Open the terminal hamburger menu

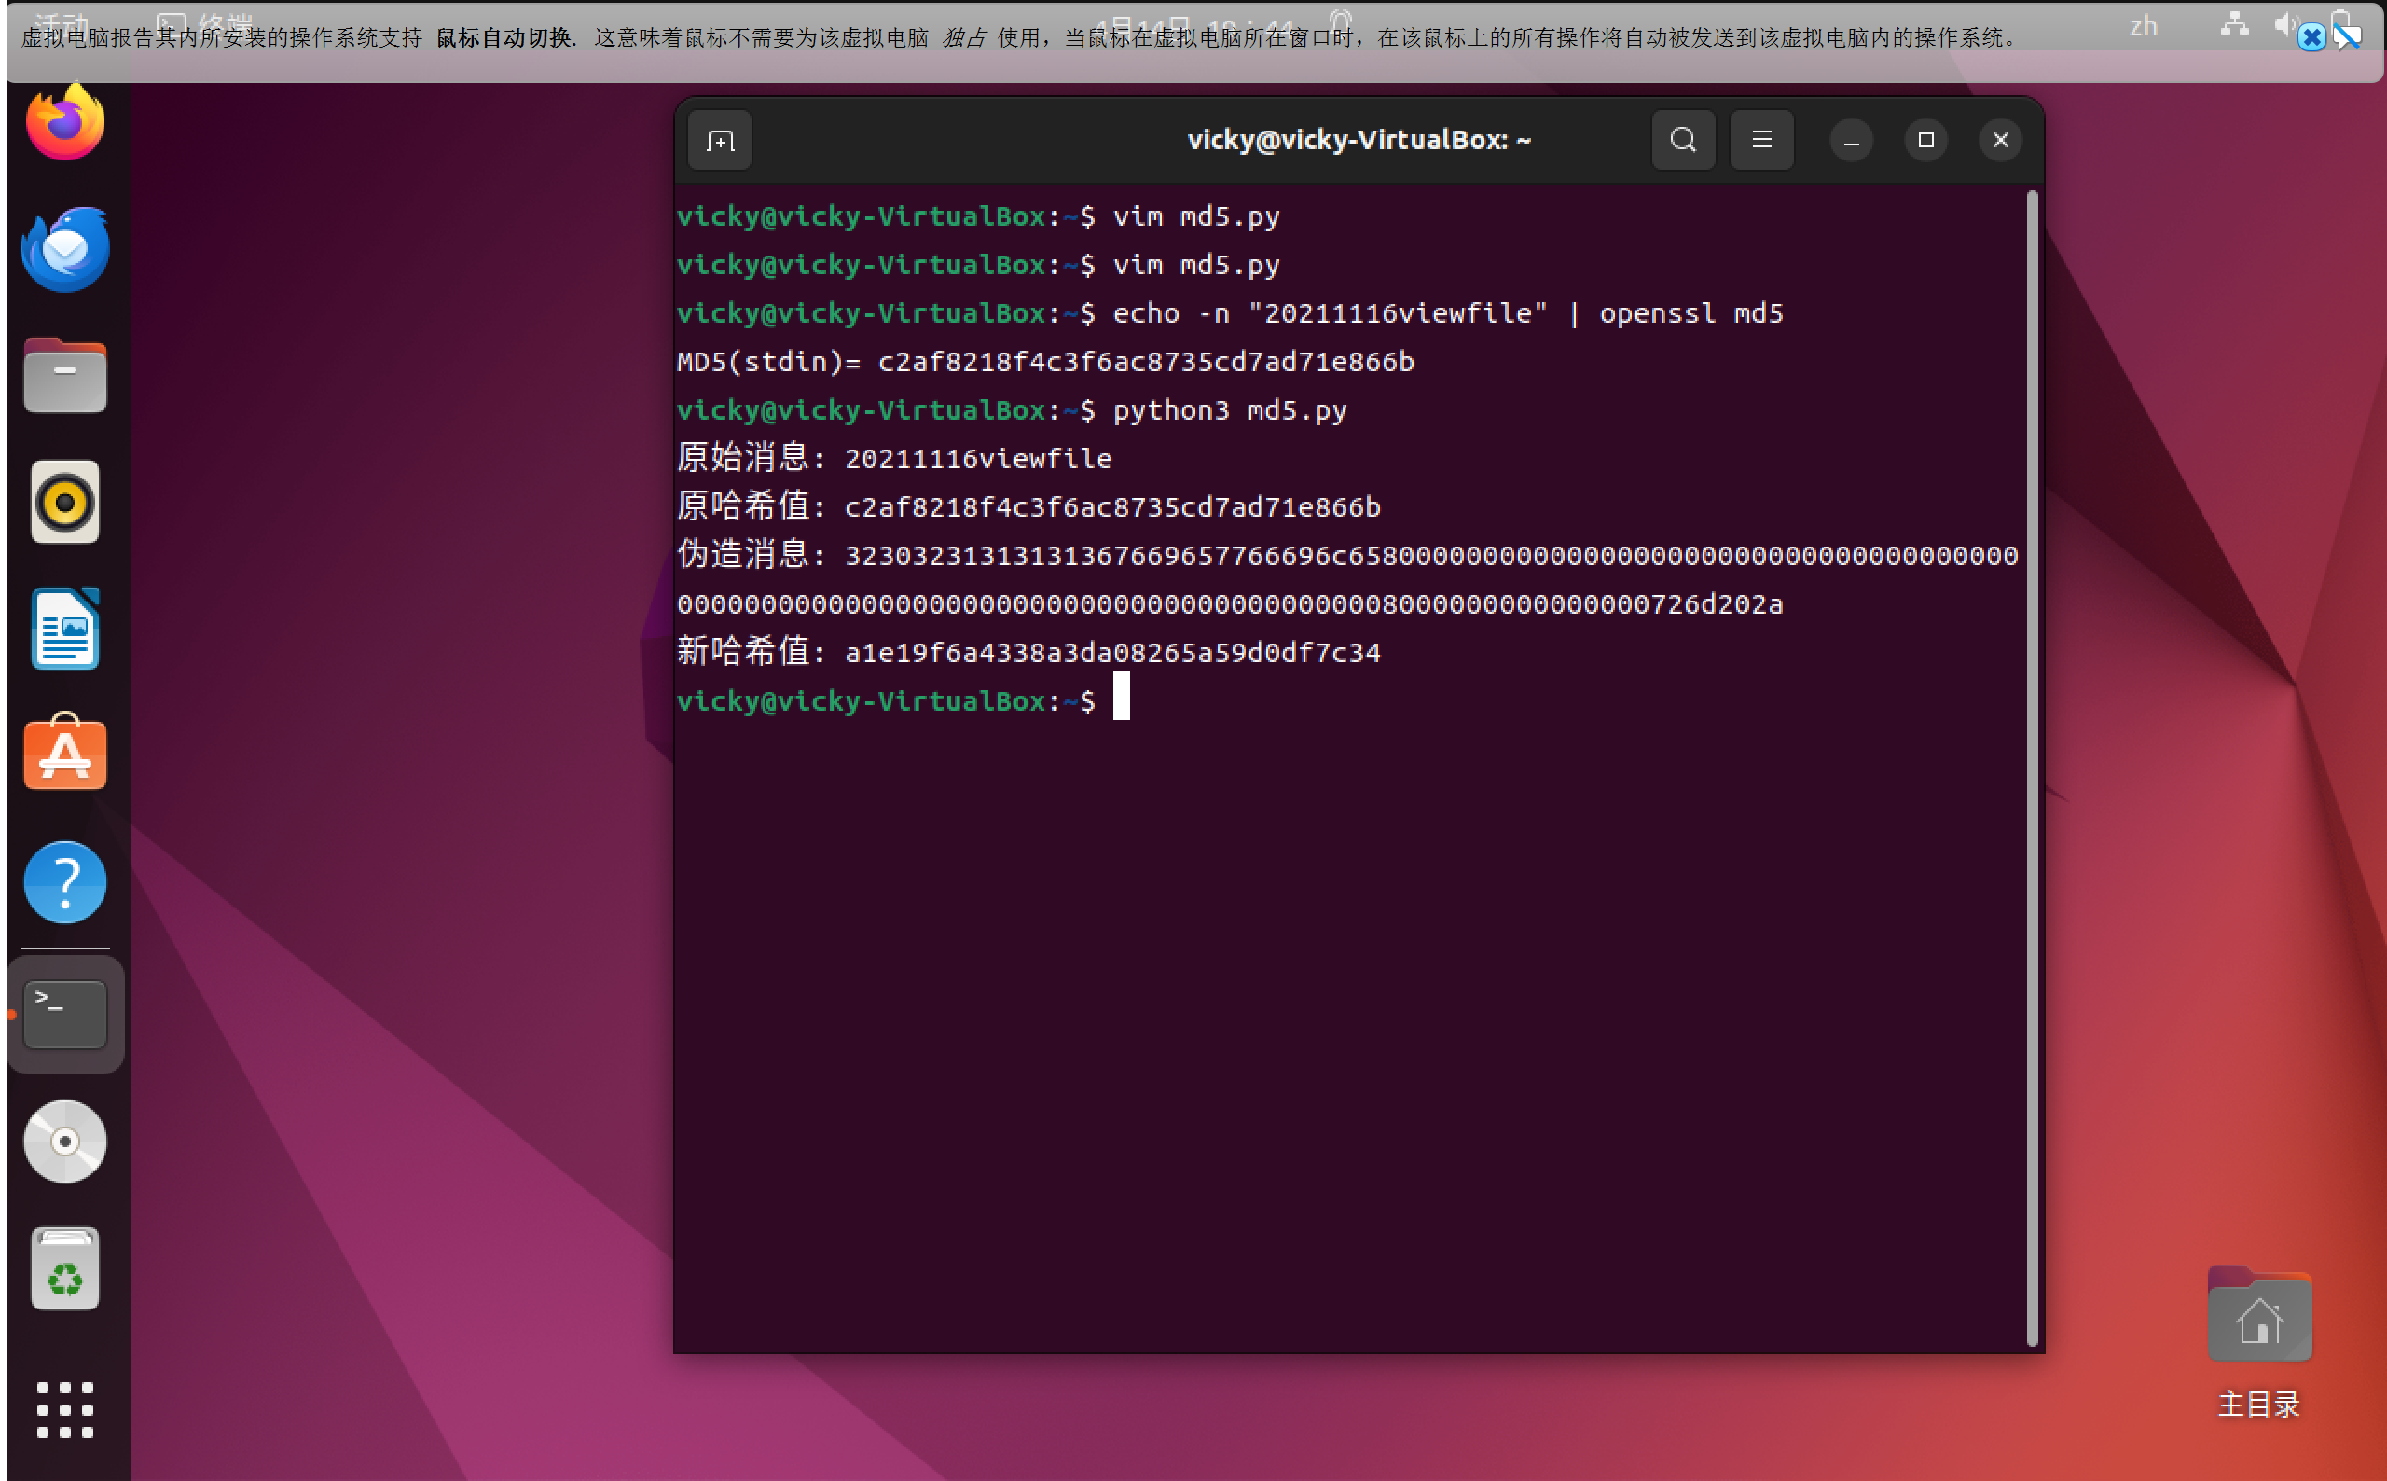pyautogui.click(x=1761, y=140)
